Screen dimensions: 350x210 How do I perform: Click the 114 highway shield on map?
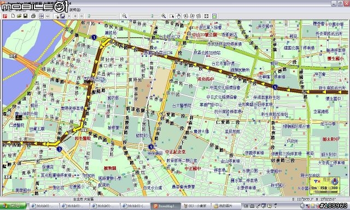[8, 177]
